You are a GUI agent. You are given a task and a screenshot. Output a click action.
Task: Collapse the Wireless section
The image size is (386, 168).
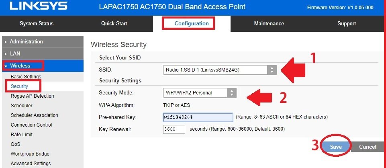click(x=20, y=66)
